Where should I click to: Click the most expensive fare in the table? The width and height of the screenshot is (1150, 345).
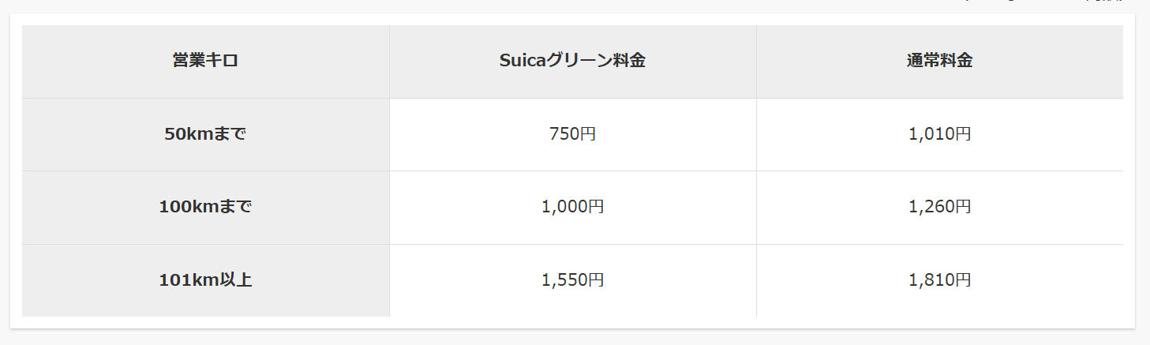939,279
